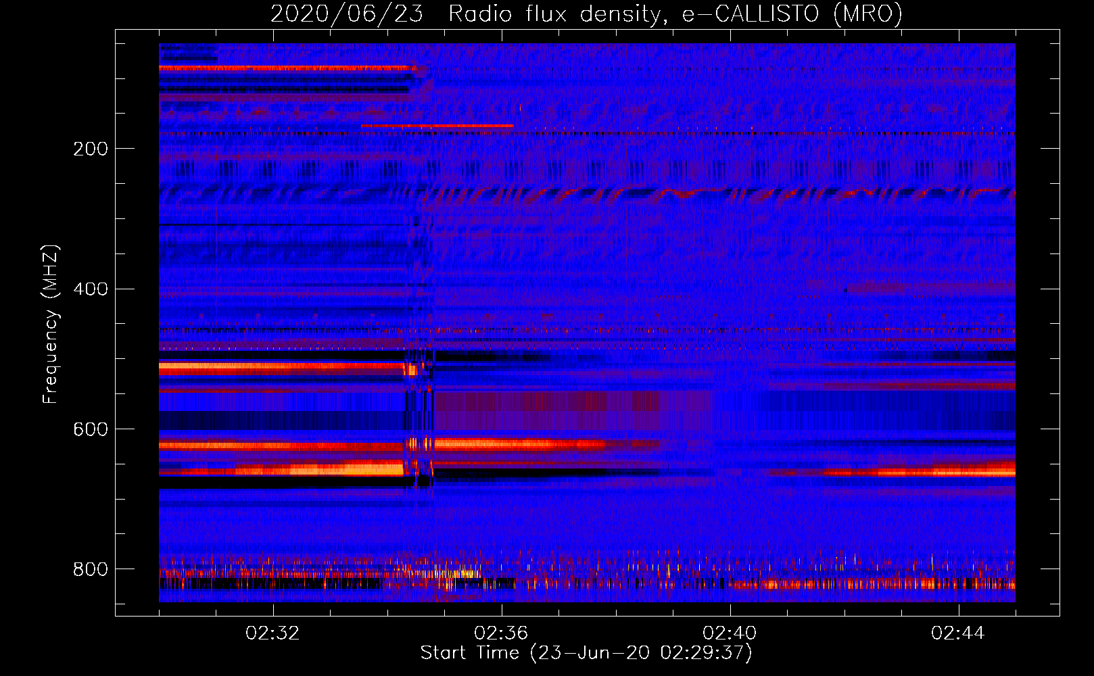Click the 02:32 time tick label
1094x676 pixels.
click(273, 633)
